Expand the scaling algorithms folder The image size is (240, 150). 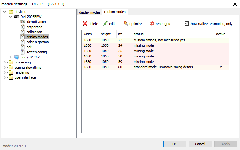coord(5,67)
